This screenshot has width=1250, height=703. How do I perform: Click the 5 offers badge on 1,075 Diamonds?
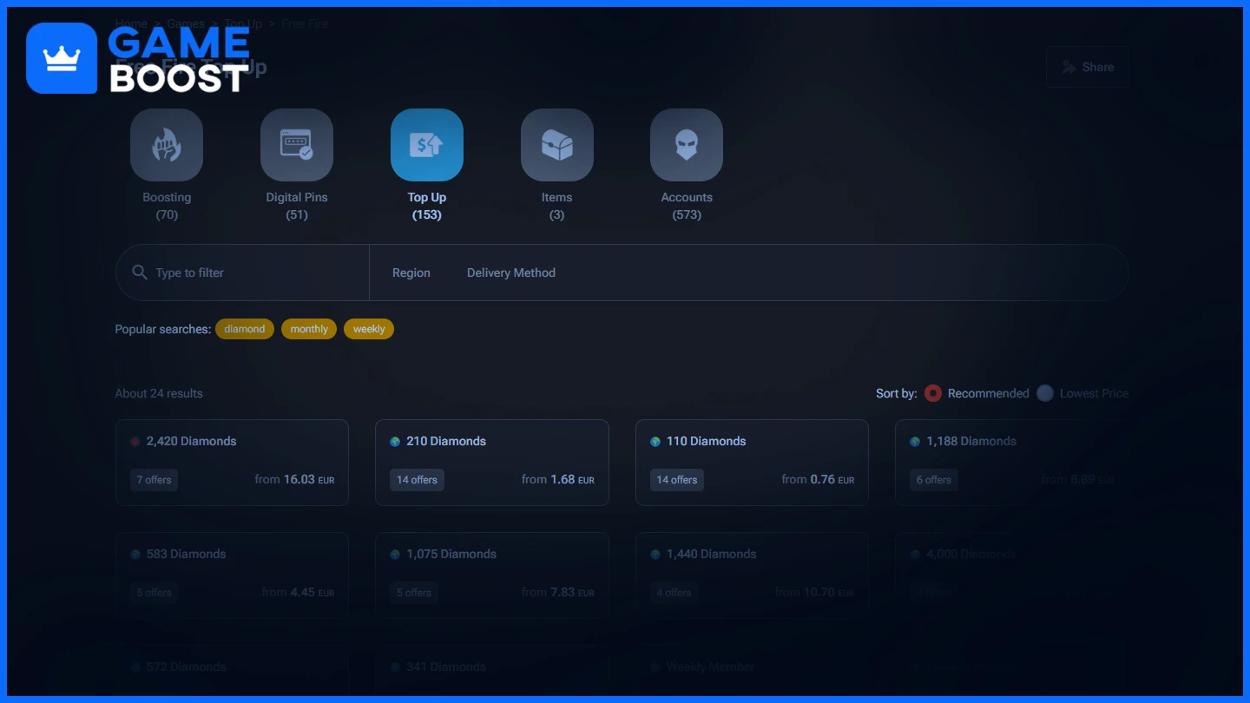(414, 593)
